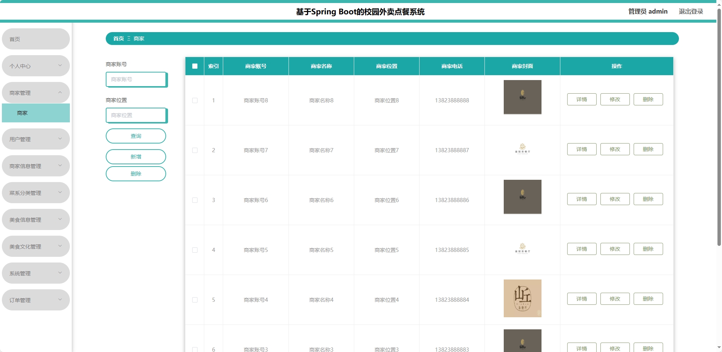
Task: Click 删除 for 商家账号8
Action: click(648, 99)
